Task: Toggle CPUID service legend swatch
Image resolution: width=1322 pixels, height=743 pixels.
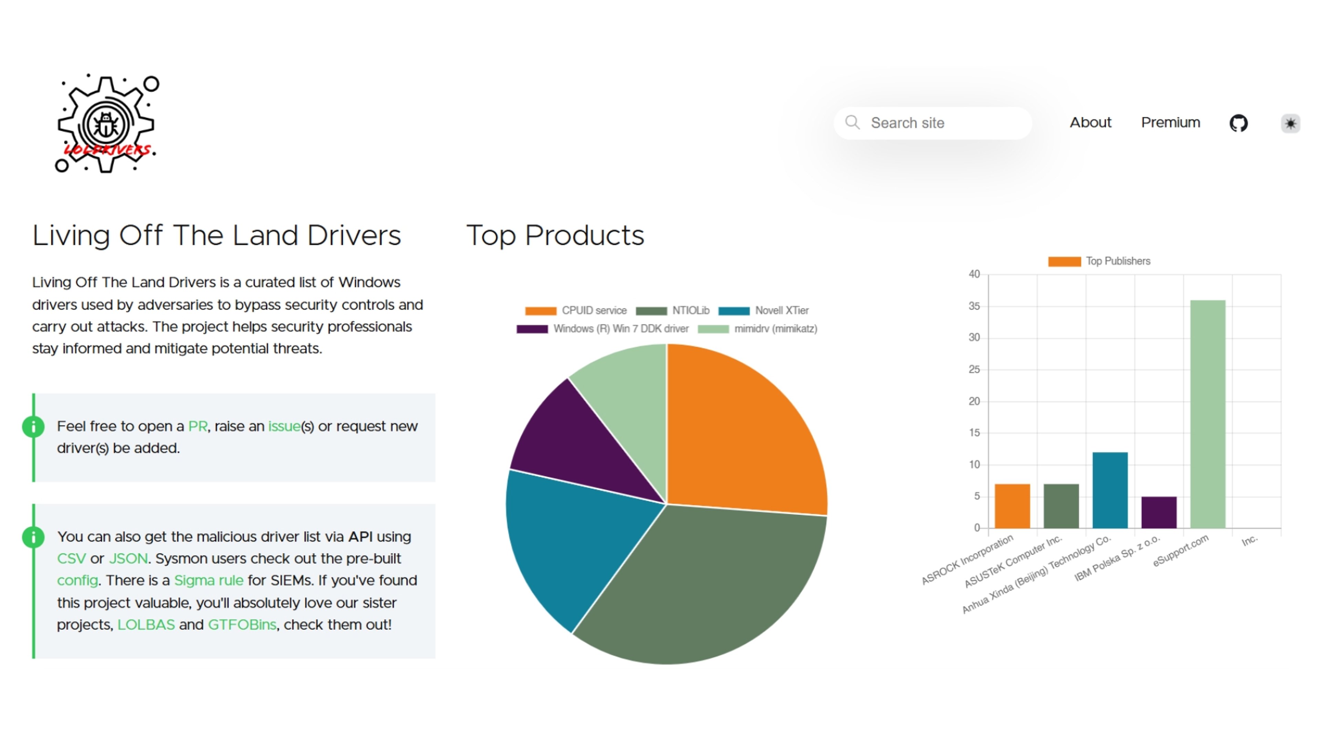Action: click(541, 311)
